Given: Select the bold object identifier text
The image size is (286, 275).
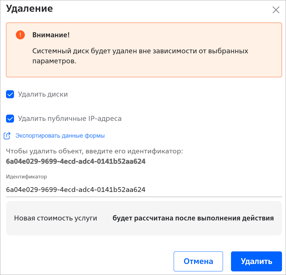Looking at the screenshot, I should tap(76, 161).
